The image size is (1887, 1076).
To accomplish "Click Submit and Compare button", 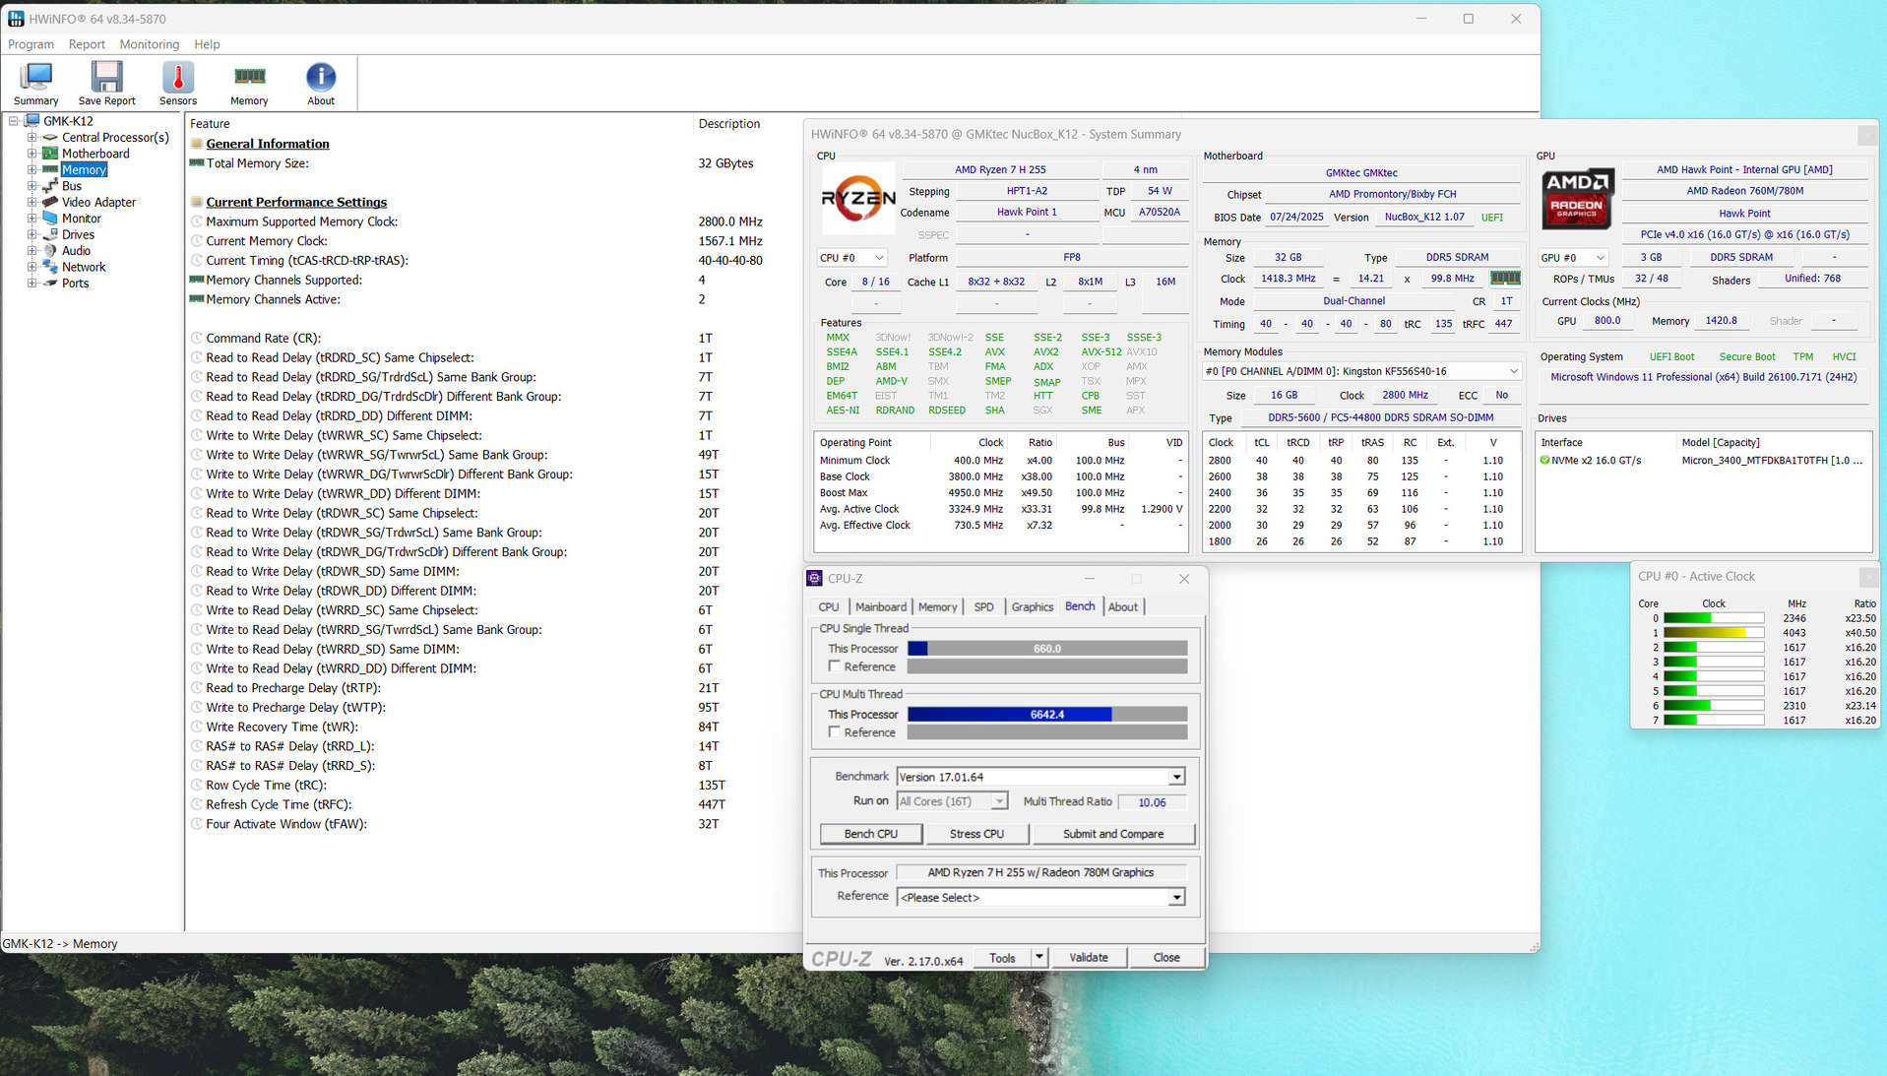I will [x=1113, y=834].
